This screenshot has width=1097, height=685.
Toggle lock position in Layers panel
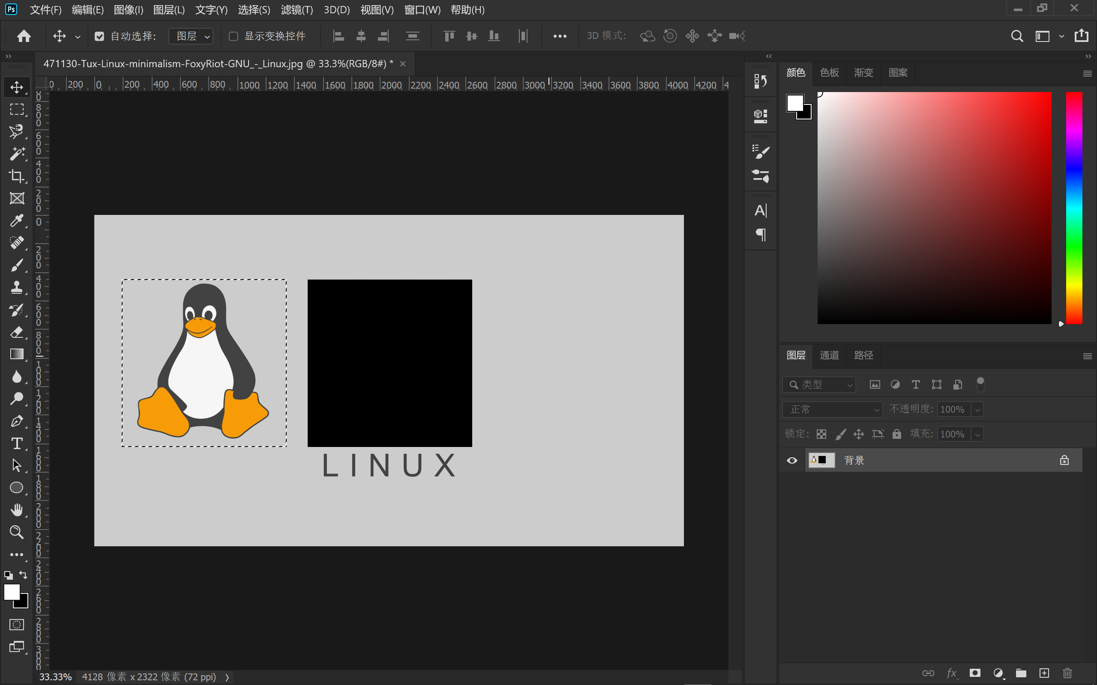859,434
